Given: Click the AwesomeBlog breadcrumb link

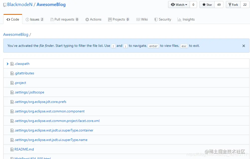Looking at the screenshot, I should 16,35.
